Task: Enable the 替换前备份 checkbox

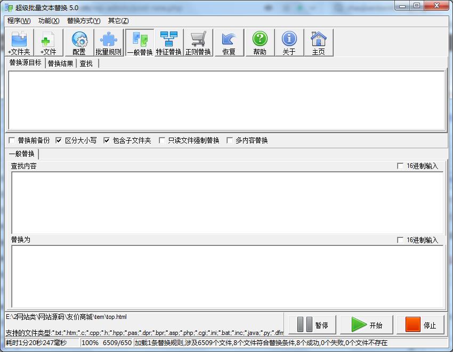Action: (x=12, y=141)
